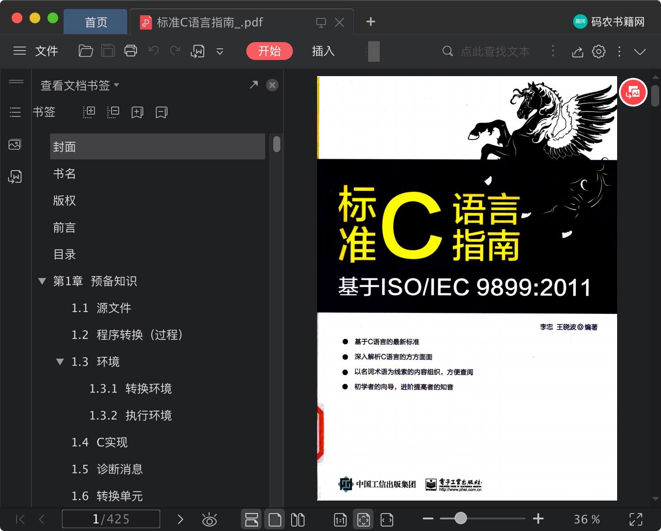Click the zoom in plus button
661x531 pixels.
[x=538, y=519]
